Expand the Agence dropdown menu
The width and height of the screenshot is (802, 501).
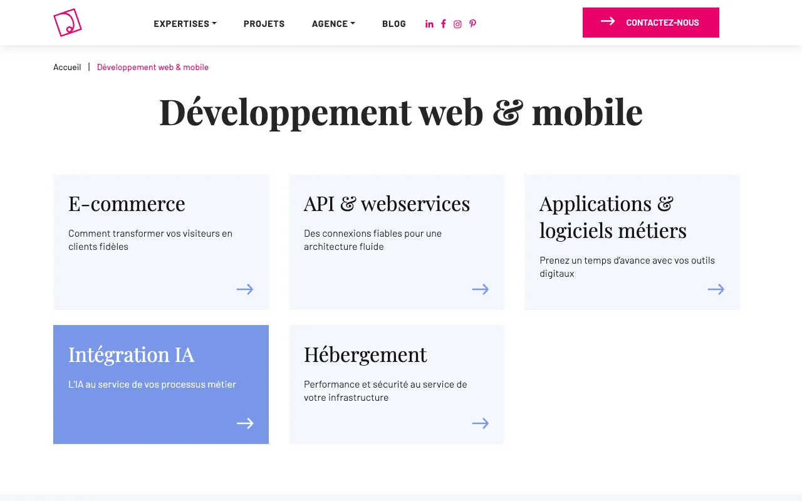333,24
